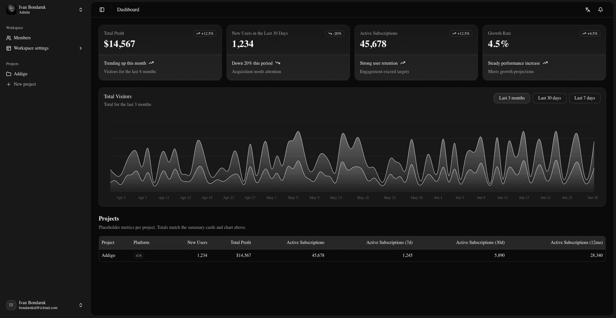Switch chart to Last 30 days
Image resolution: width=616 pixels, height=318 pixels.
[549, 98]
